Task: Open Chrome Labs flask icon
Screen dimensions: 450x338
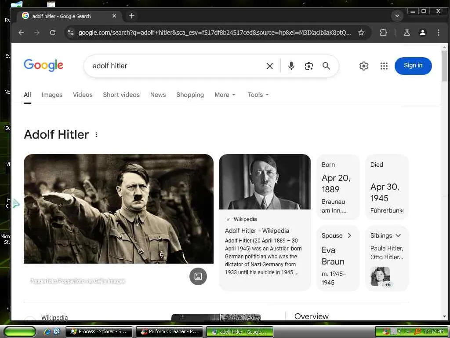Action: [406, 33]
